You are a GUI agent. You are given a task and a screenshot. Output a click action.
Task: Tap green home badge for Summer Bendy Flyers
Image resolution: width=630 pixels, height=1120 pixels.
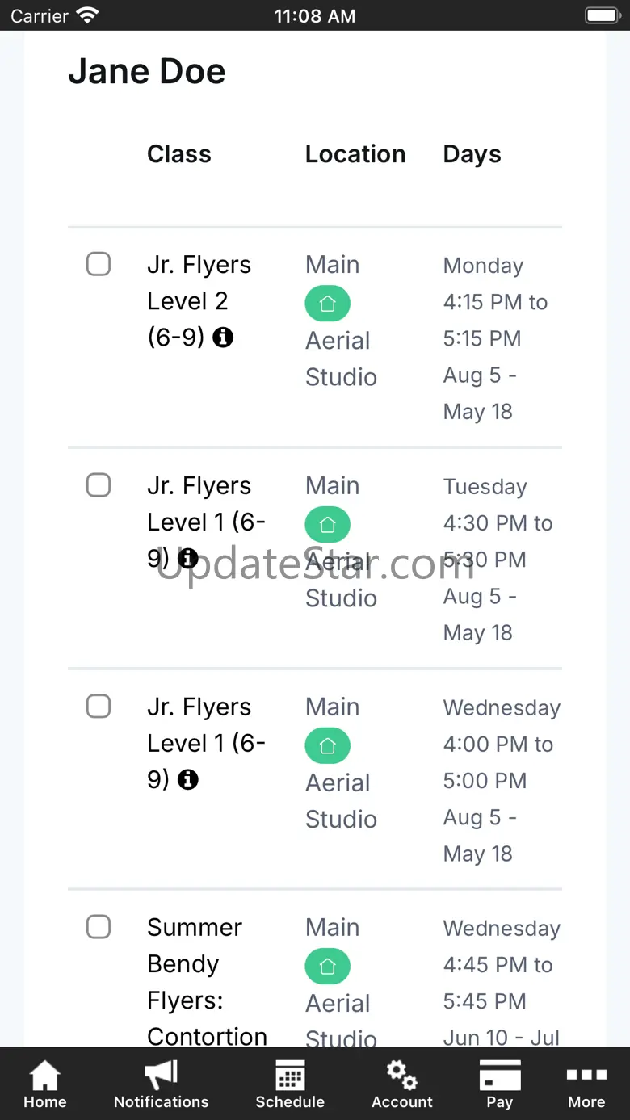327,967
